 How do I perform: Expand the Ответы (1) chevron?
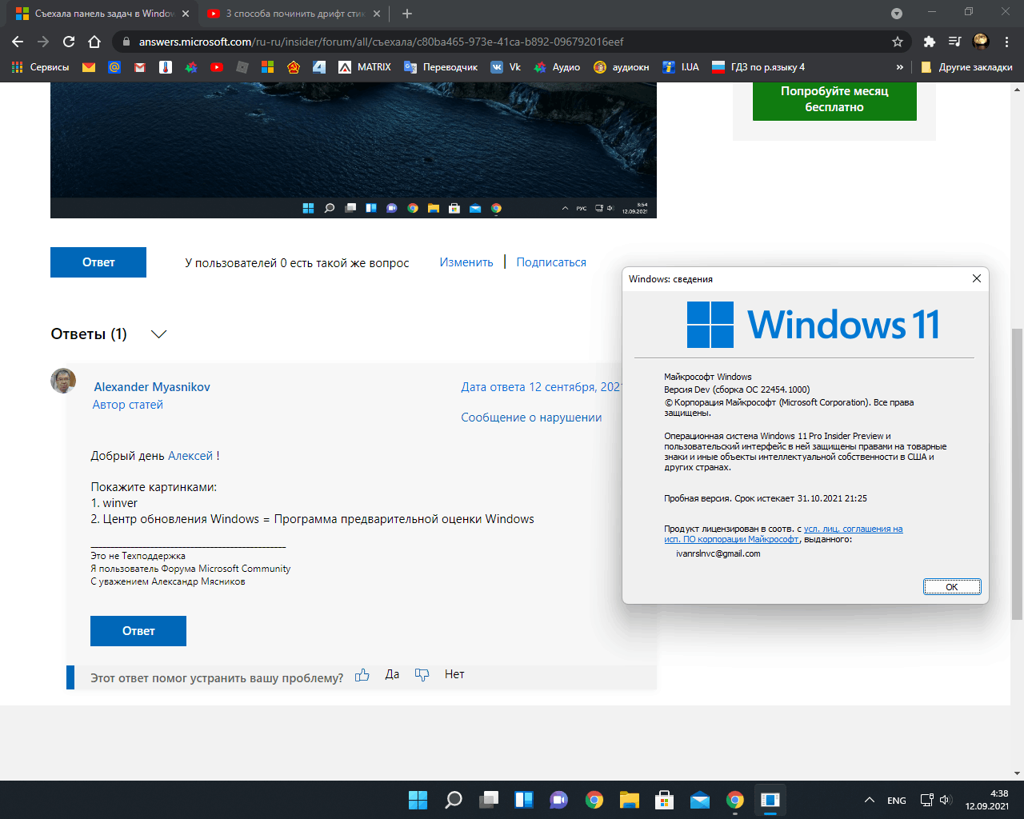pyautogui.click(x=158, y=334)
